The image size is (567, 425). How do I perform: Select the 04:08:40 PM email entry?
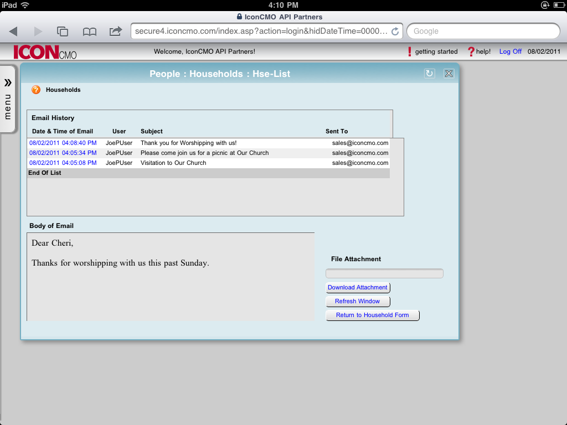pyautogui.click(x=64, y=143)
